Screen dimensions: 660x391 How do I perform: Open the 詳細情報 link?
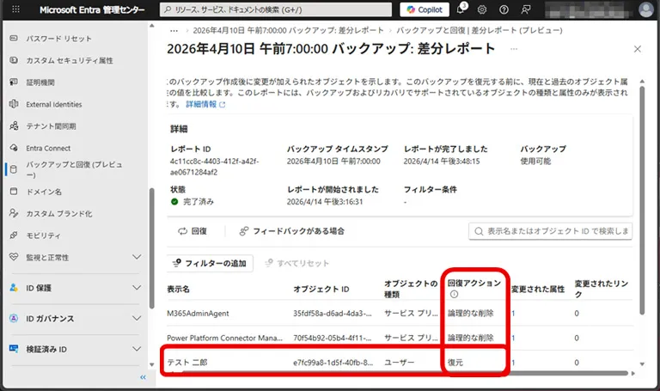pyautogui.click(x=205, y=104)
